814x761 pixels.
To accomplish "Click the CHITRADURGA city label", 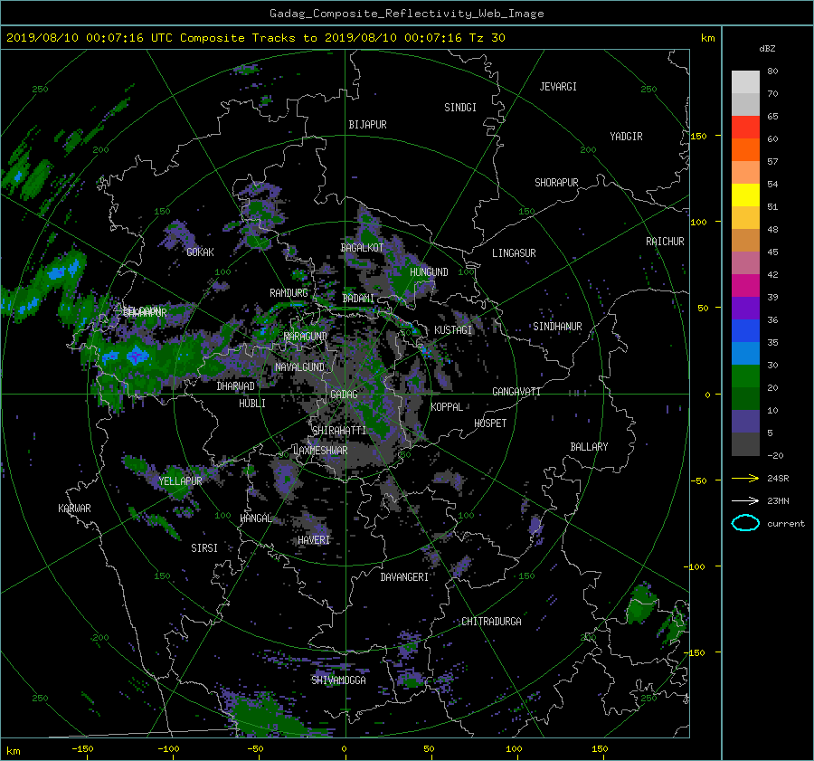I will tap(492, 622).
